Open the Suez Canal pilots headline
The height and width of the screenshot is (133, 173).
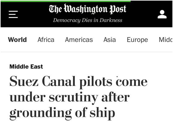point(78,98)
